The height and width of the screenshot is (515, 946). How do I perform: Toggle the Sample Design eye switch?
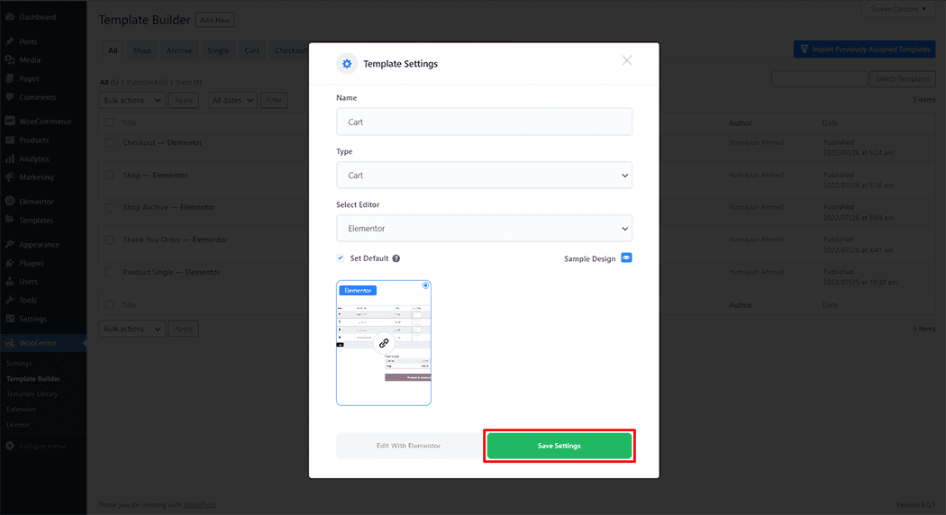[x=627, y=257]
